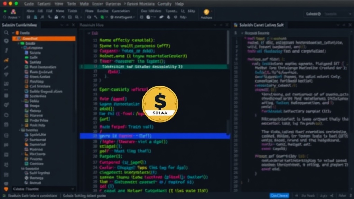Click the gold SOLAA coin overlay in the editor
354x199 pixels.
(160, 104)
